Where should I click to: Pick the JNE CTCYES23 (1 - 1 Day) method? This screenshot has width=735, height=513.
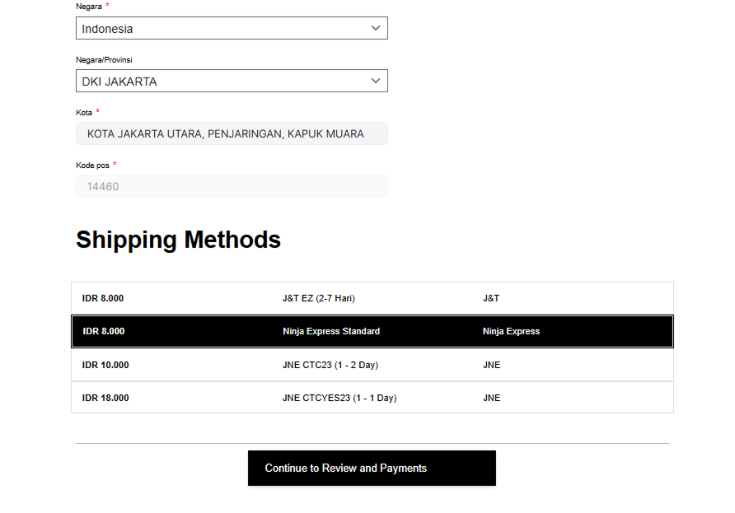tap(339, 398)
